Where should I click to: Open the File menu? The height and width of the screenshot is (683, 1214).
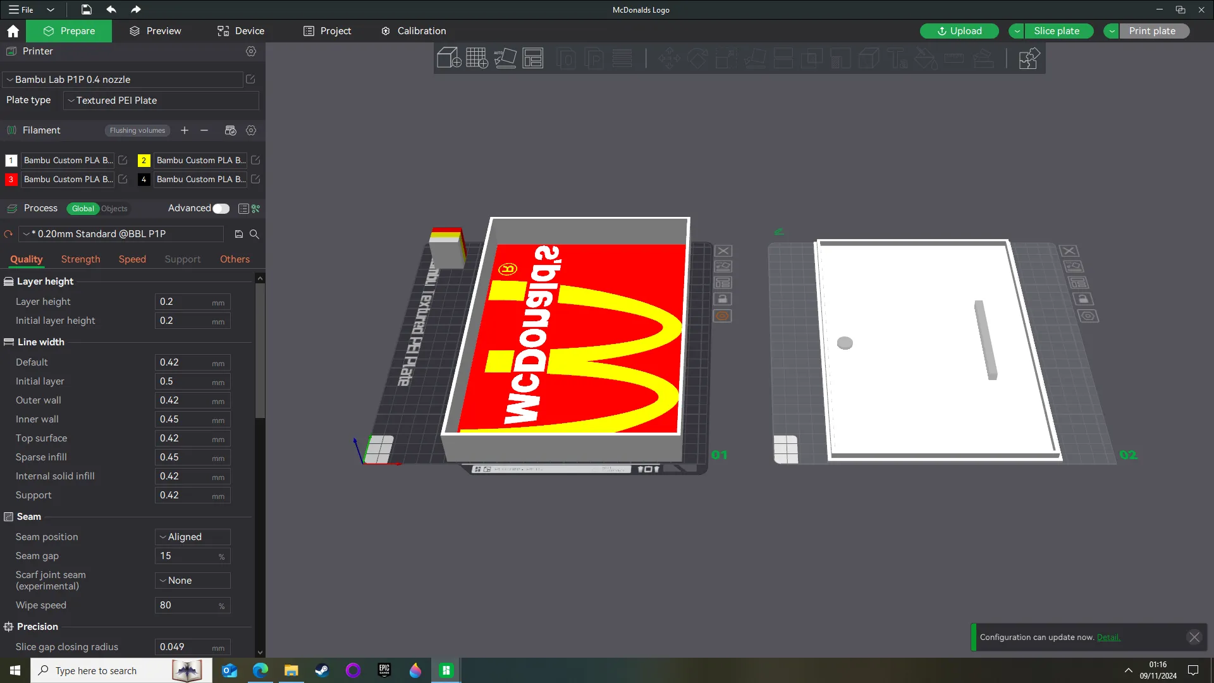click(21, 9)
